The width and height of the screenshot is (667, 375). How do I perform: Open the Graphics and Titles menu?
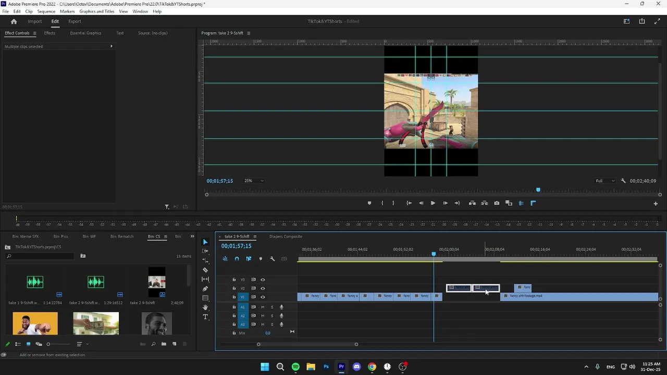point(97,11)
